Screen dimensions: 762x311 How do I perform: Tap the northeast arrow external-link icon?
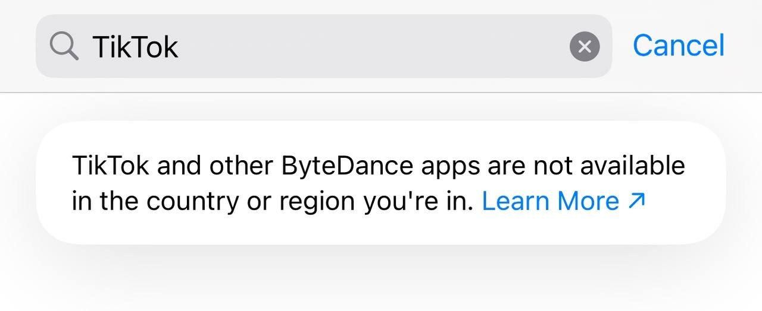[636, 201]
